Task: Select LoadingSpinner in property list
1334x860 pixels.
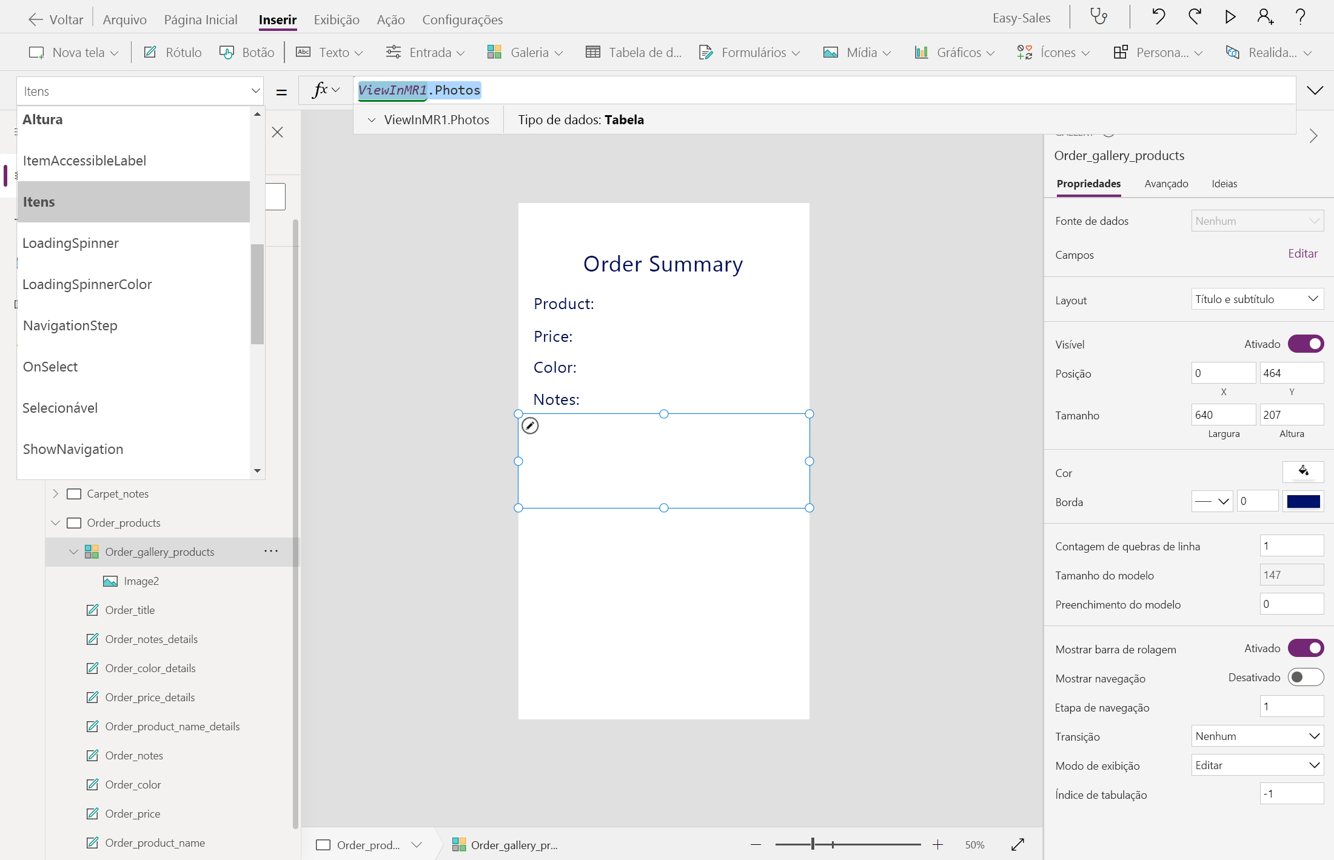Action: tap(133, 243)
